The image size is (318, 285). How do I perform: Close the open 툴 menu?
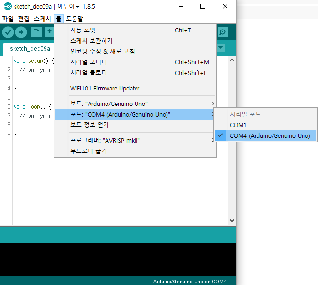(59, 19)
